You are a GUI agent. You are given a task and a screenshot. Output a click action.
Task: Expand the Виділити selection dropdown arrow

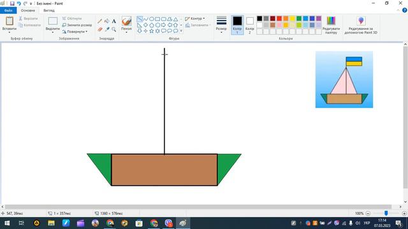[53, 32]
